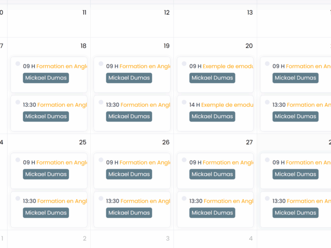Viewport: 331px width, 248px height.
Task: Click status dot on 13:30 event, day 26
Action: [x=101, y=198]
